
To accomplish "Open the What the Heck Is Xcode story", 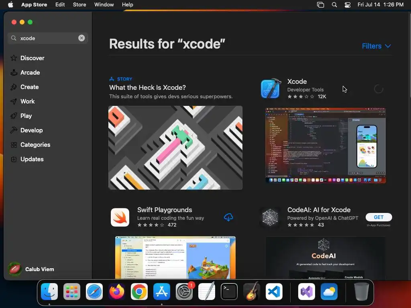I will click(148, 87).
